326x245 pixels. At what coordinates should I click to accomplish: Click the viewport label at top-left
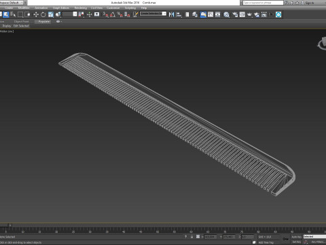7,31
